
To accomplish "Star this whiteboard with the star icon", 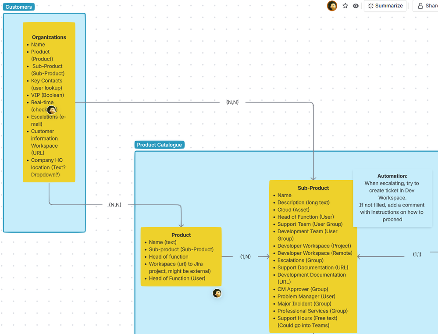I will click(345, 6).
